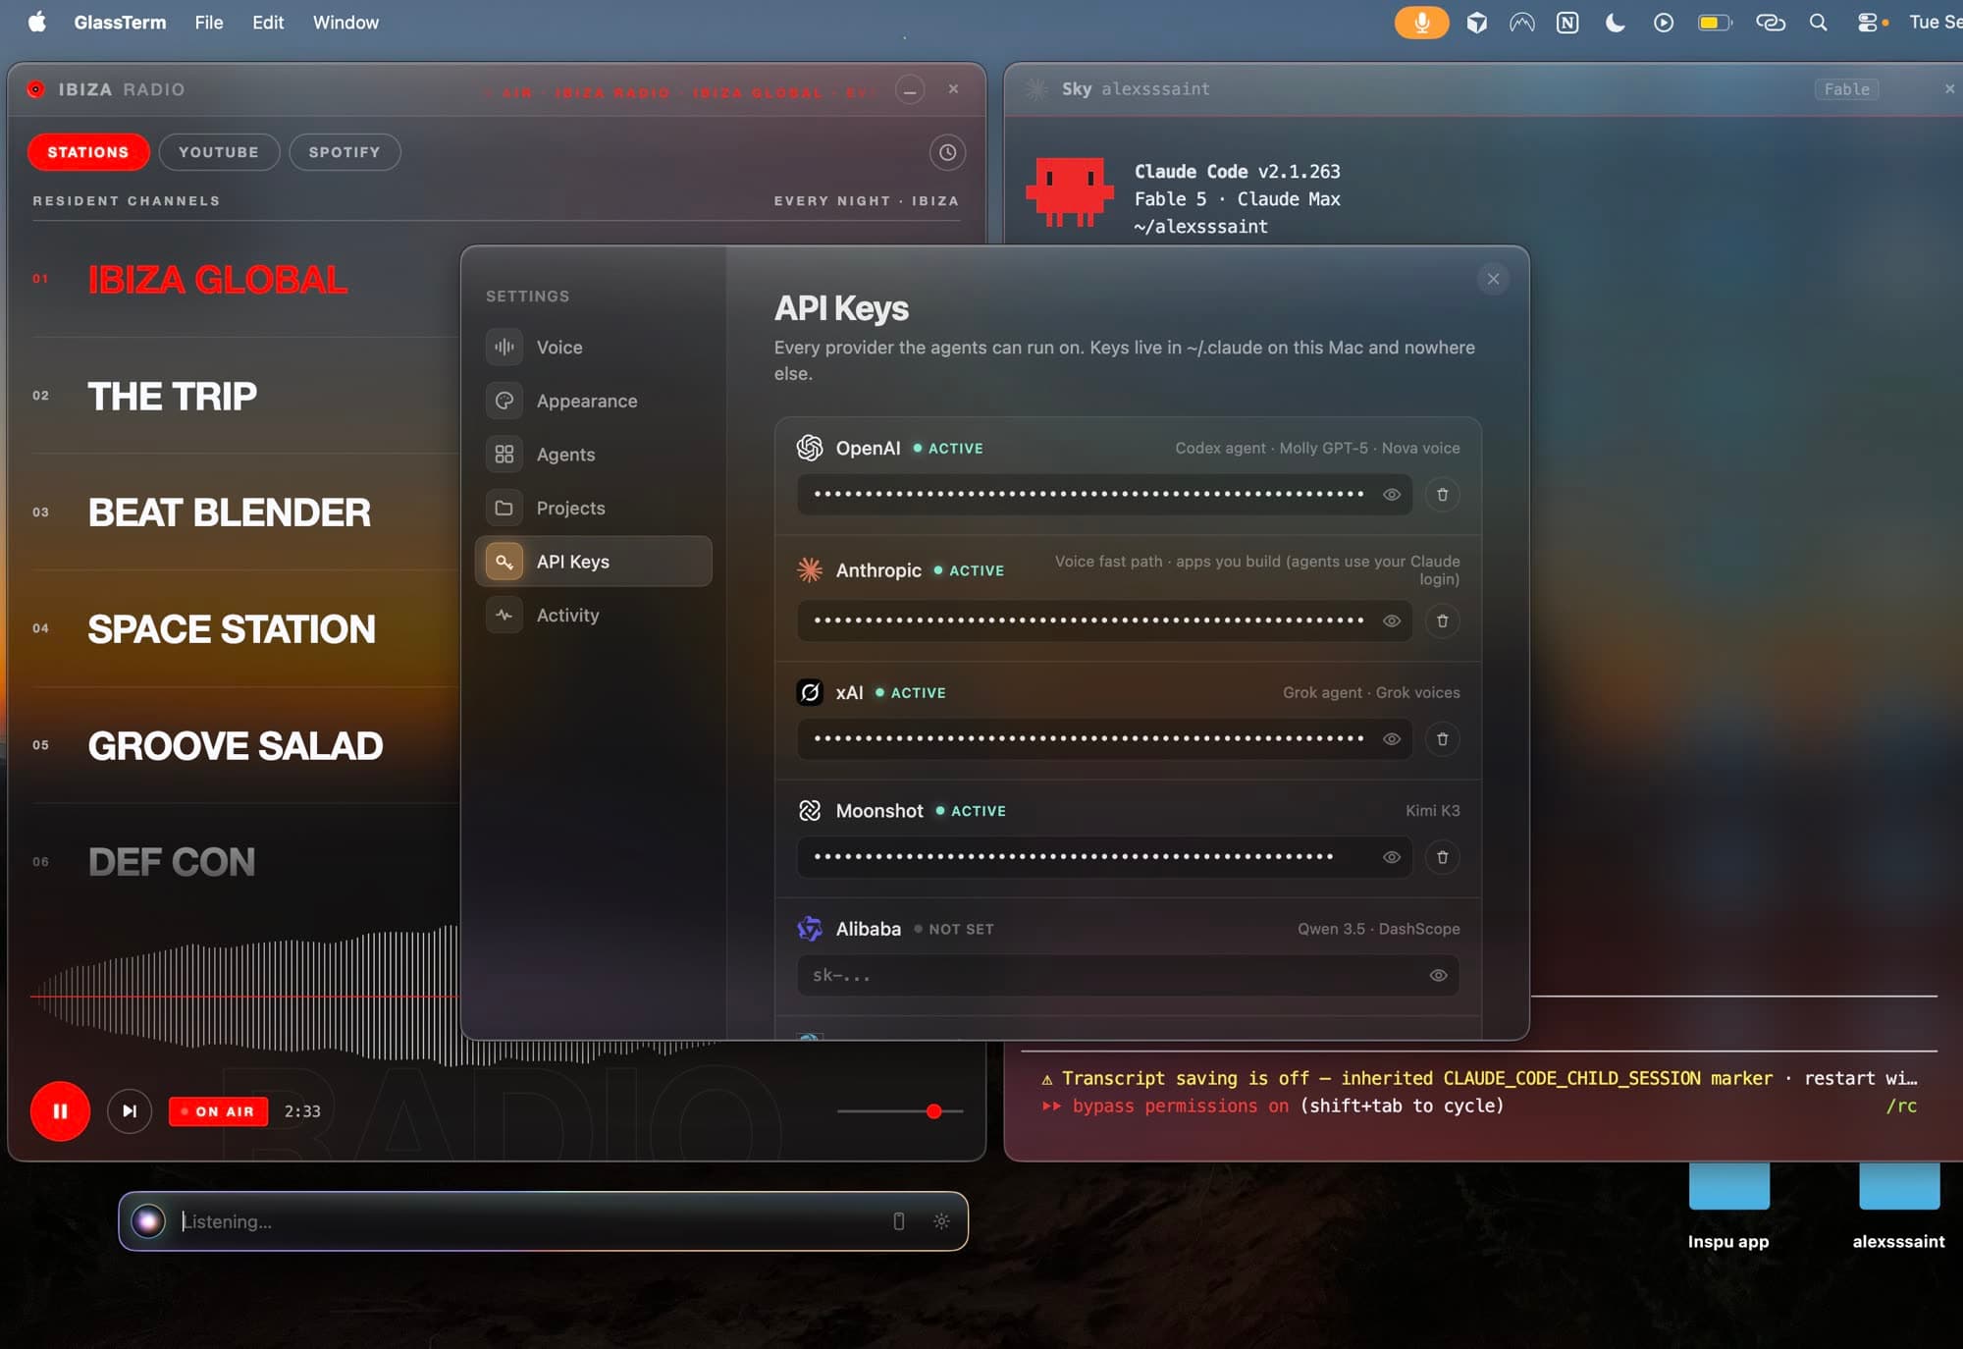Select the API Keys settings section
This screenshot has height=1349, width=1963.
coord(593,561)
